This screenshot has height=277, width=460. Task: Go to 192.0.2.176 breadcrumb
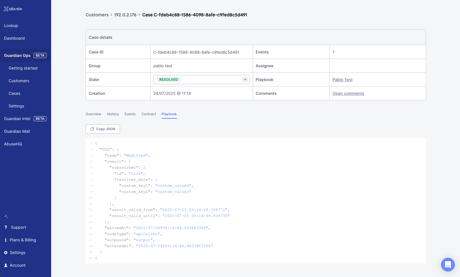click(125, 15)
